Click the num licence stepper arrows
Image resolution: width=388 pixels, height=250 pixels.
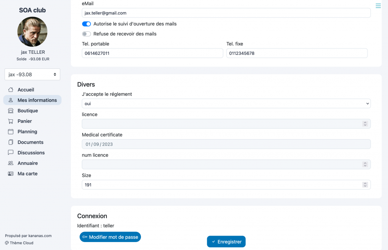(x=365, y=164)
